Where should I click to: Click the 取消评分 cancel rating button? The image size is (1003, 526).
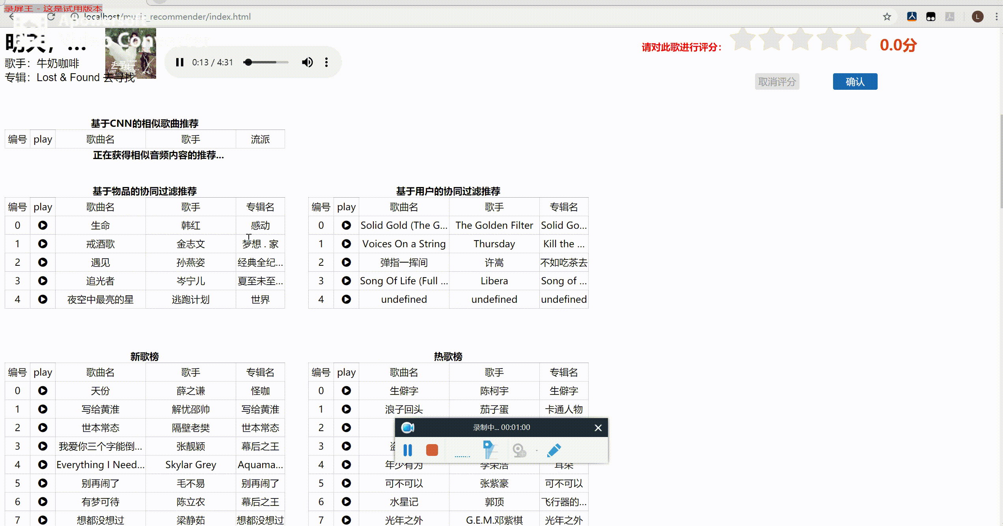(777, 81)
